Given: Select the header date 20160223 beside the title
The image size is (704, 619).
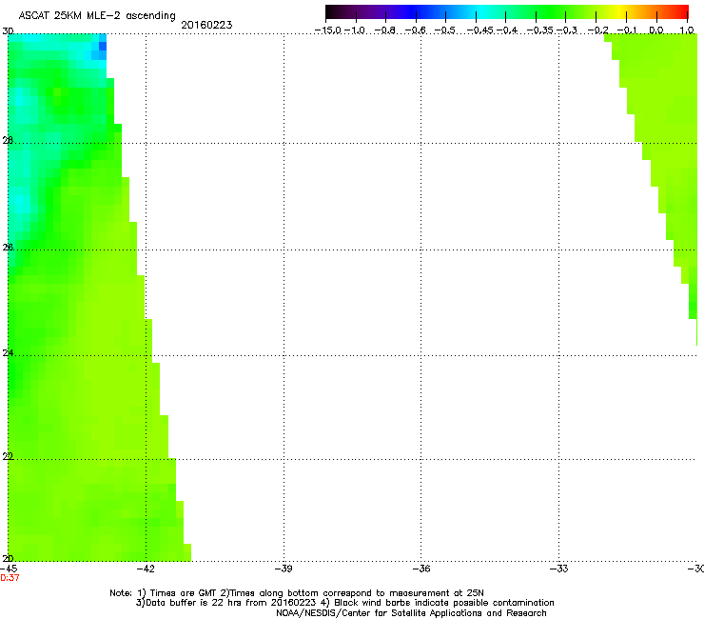Looking at the screenshot, I should coord(206,25).
